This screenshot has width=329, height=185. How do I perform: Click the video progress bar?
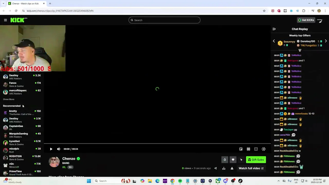click(x=157, y=144)
